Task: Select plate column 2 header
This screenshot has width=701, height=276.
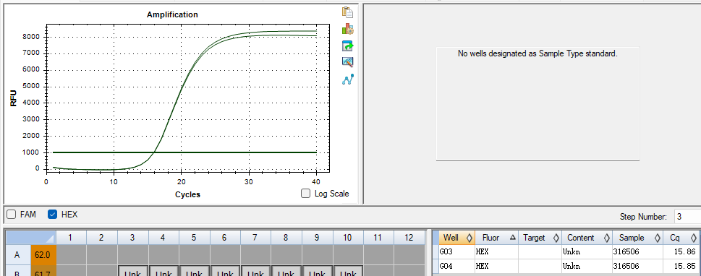Action: tap(101, 238)
